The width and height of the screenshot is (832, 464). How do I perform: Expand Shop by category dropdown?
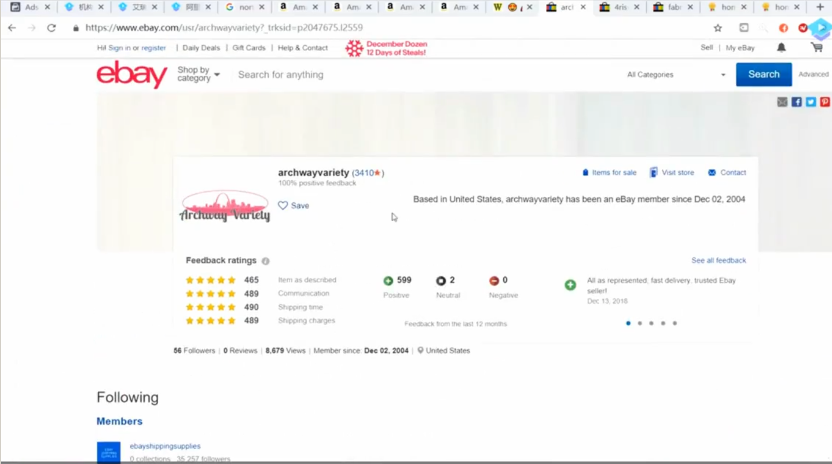(x=199, y=74)
